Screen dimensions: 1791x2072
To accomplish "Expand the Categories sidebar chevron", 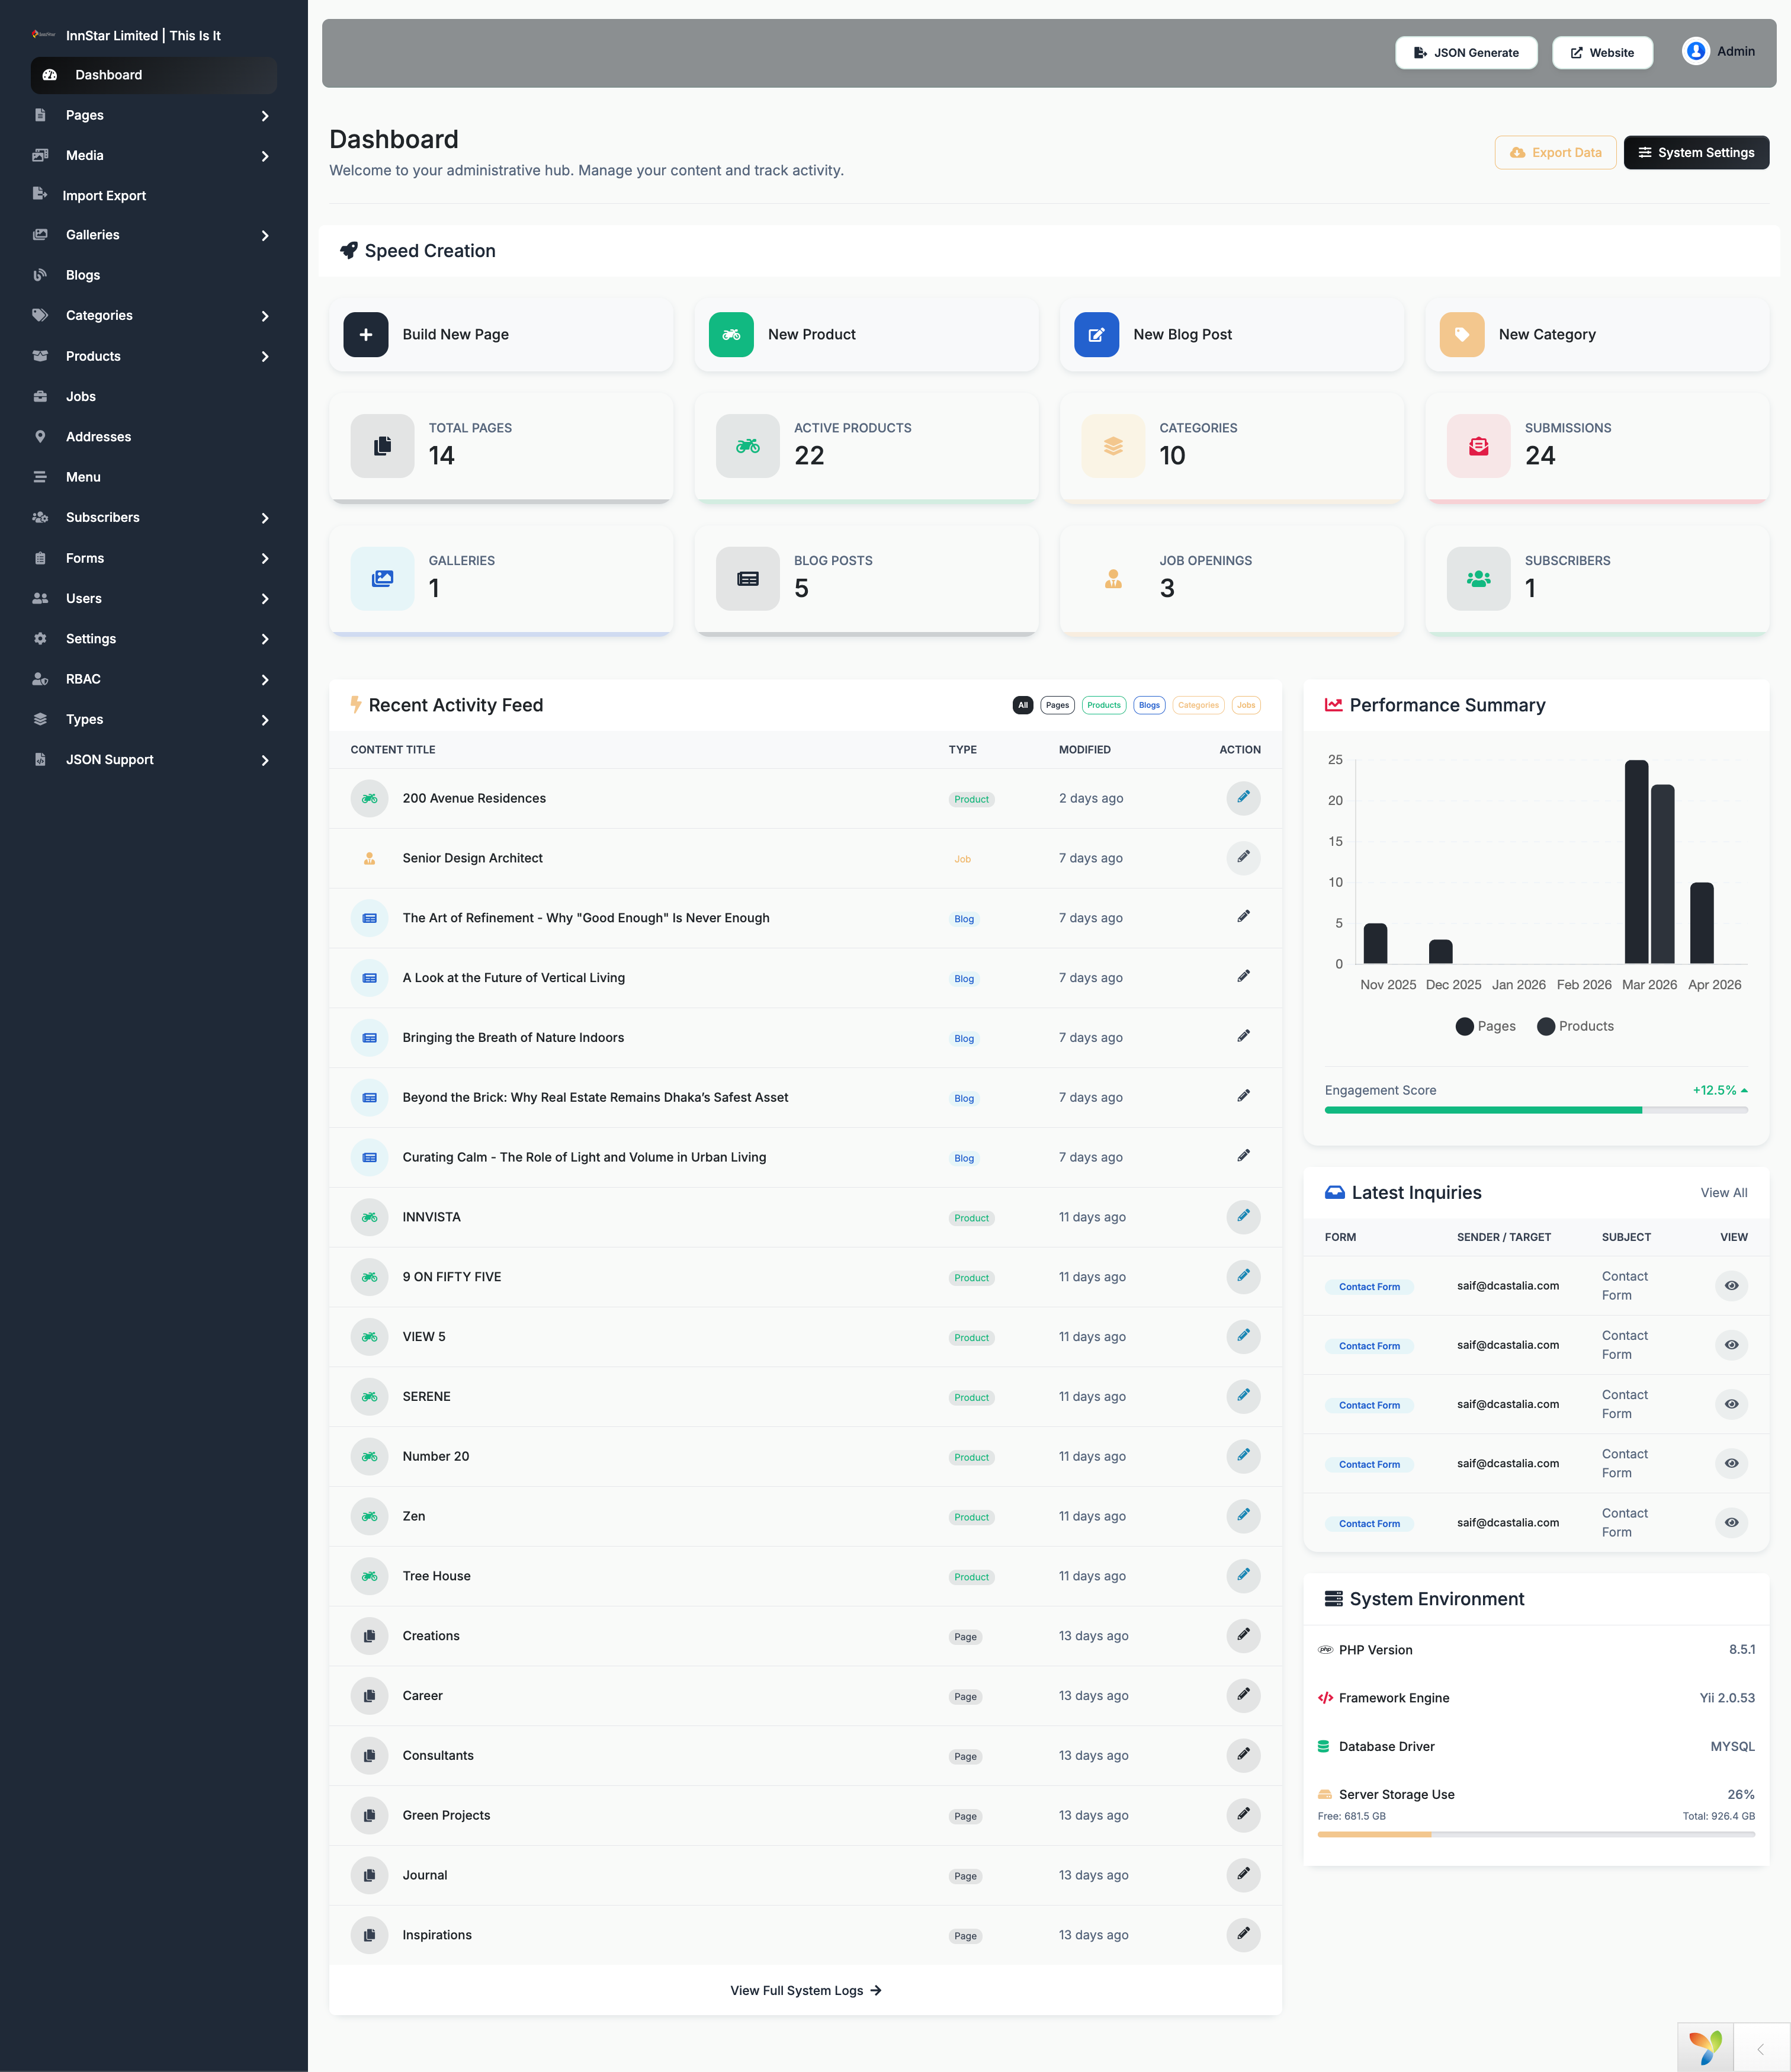I will tap(265, 316).
